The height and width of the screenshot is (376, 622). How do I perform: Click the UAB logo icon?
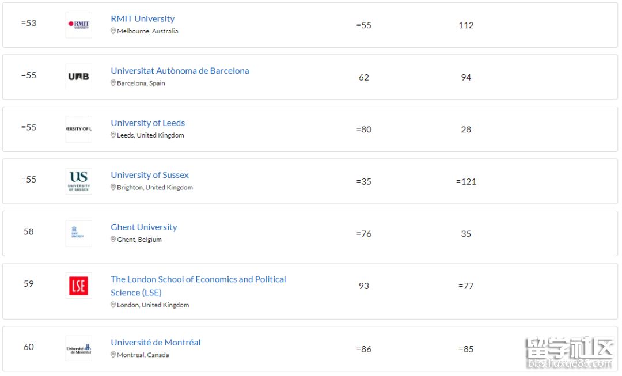click(x=78, y=77)
